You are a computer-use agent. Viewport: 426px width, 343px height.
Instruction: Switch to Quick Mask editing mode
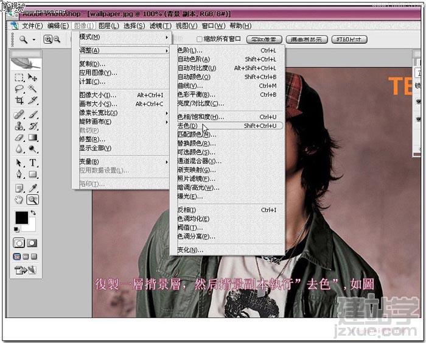[32, 243]
